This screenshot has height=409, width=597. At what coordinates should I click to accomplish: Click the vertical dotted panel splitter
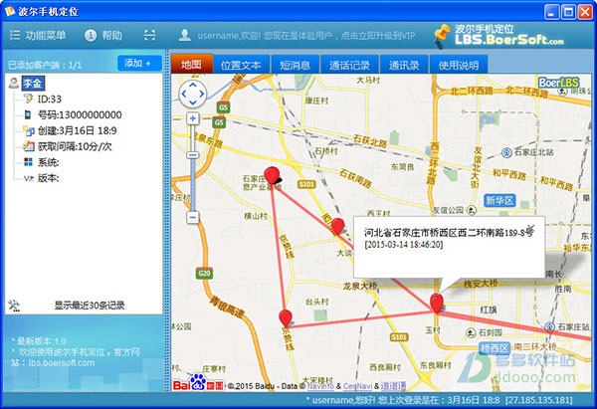point(167,220)
